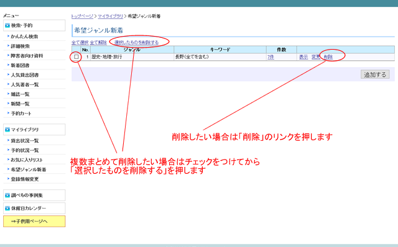Image resolution: width=398 pixels, height=247 pixels.
Task: Tick the checkbox for row 1 歴史・地理・旅行
Action: pyautogui.click(x=76, y=56)
